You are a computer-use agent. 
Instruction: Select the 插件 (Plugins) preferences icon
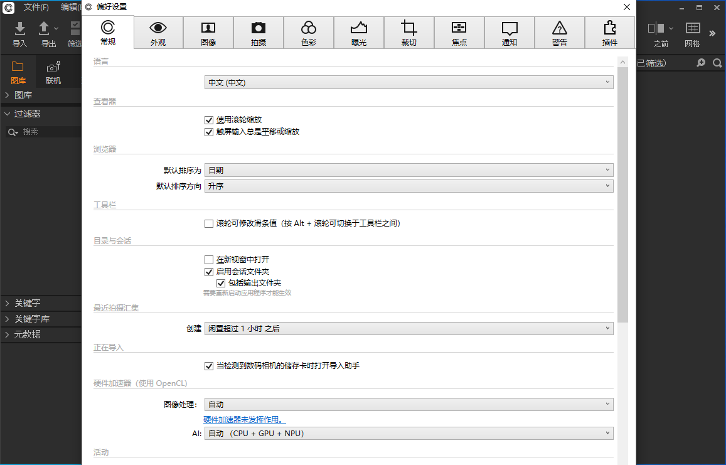(609, 32)
